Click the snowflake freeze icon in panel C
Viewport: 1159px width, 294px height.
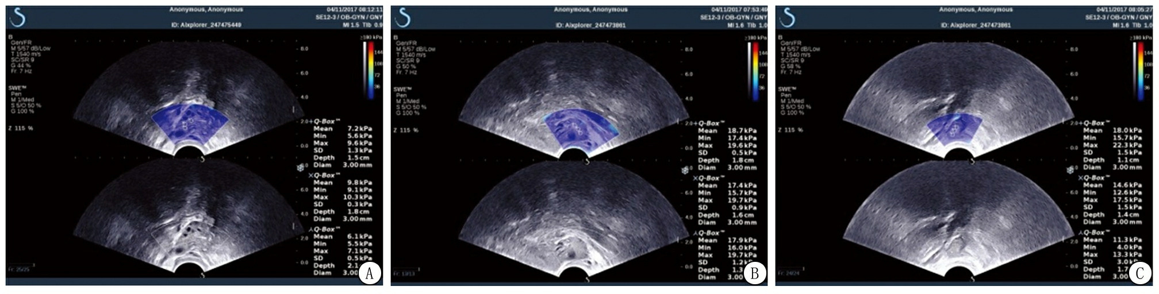[1070, 171]
